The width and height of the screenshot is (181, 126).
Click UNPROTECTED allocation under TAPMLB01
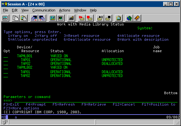click(x=112, y=60)
